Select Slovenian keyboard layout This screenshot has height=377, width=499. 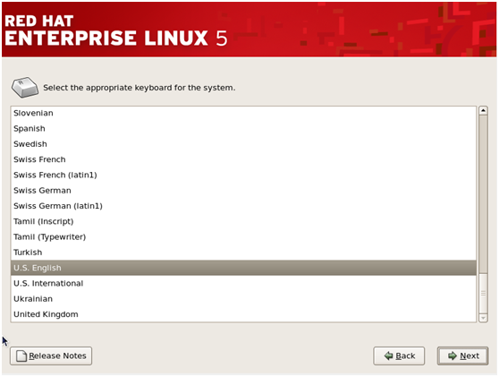pyautogui.click(x=243, y=113)
